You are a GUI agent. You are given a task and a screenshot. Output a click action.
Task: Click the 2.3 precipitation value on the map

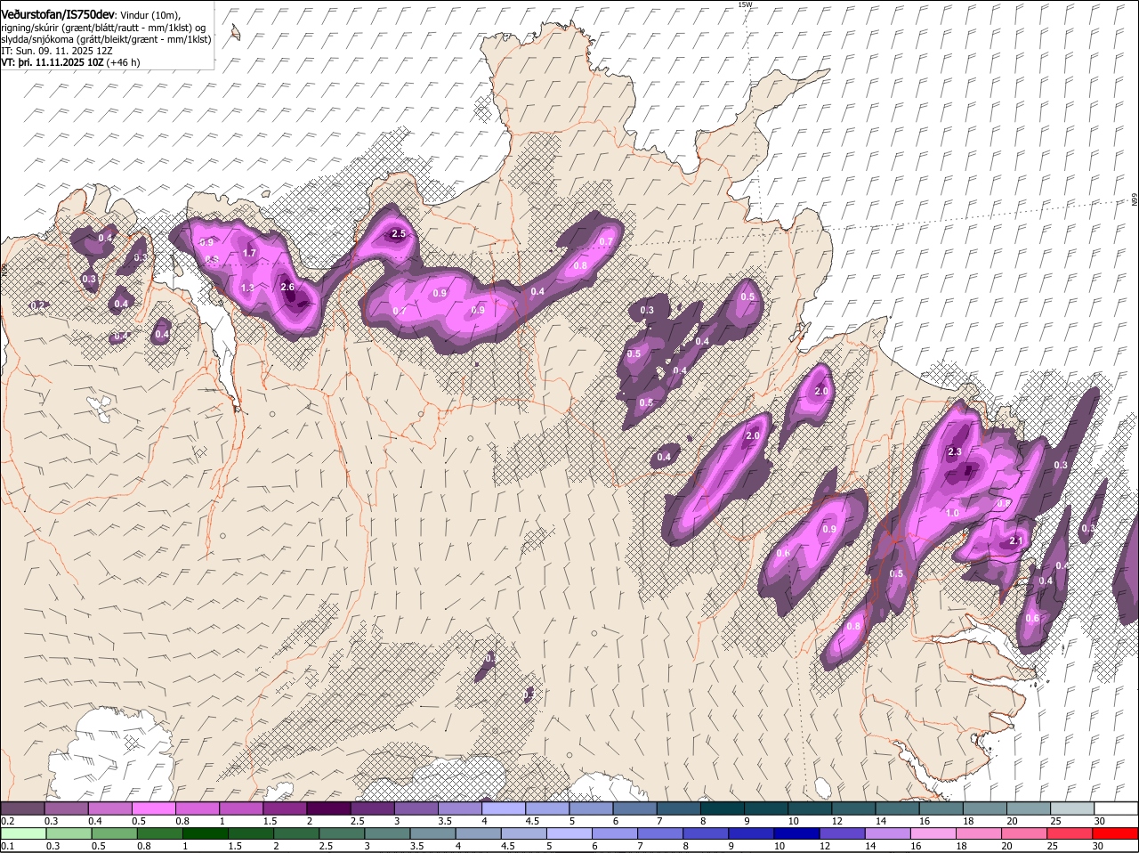[x=955, y=452]
